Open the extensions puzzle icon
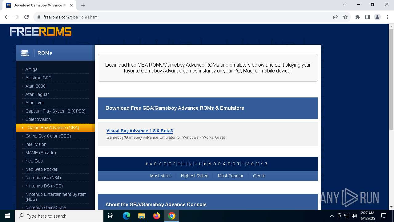 (358, 17)
